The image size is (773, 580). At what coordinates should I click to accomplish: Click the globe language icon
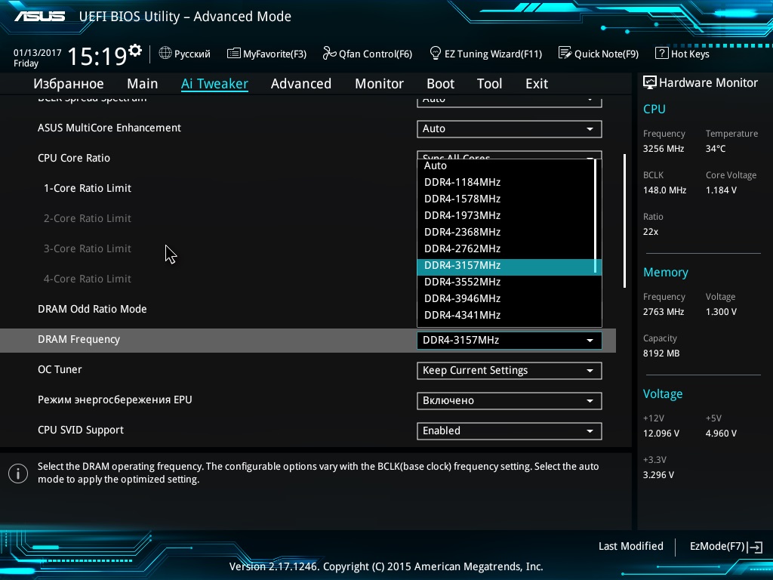click(x=165, y=53)
